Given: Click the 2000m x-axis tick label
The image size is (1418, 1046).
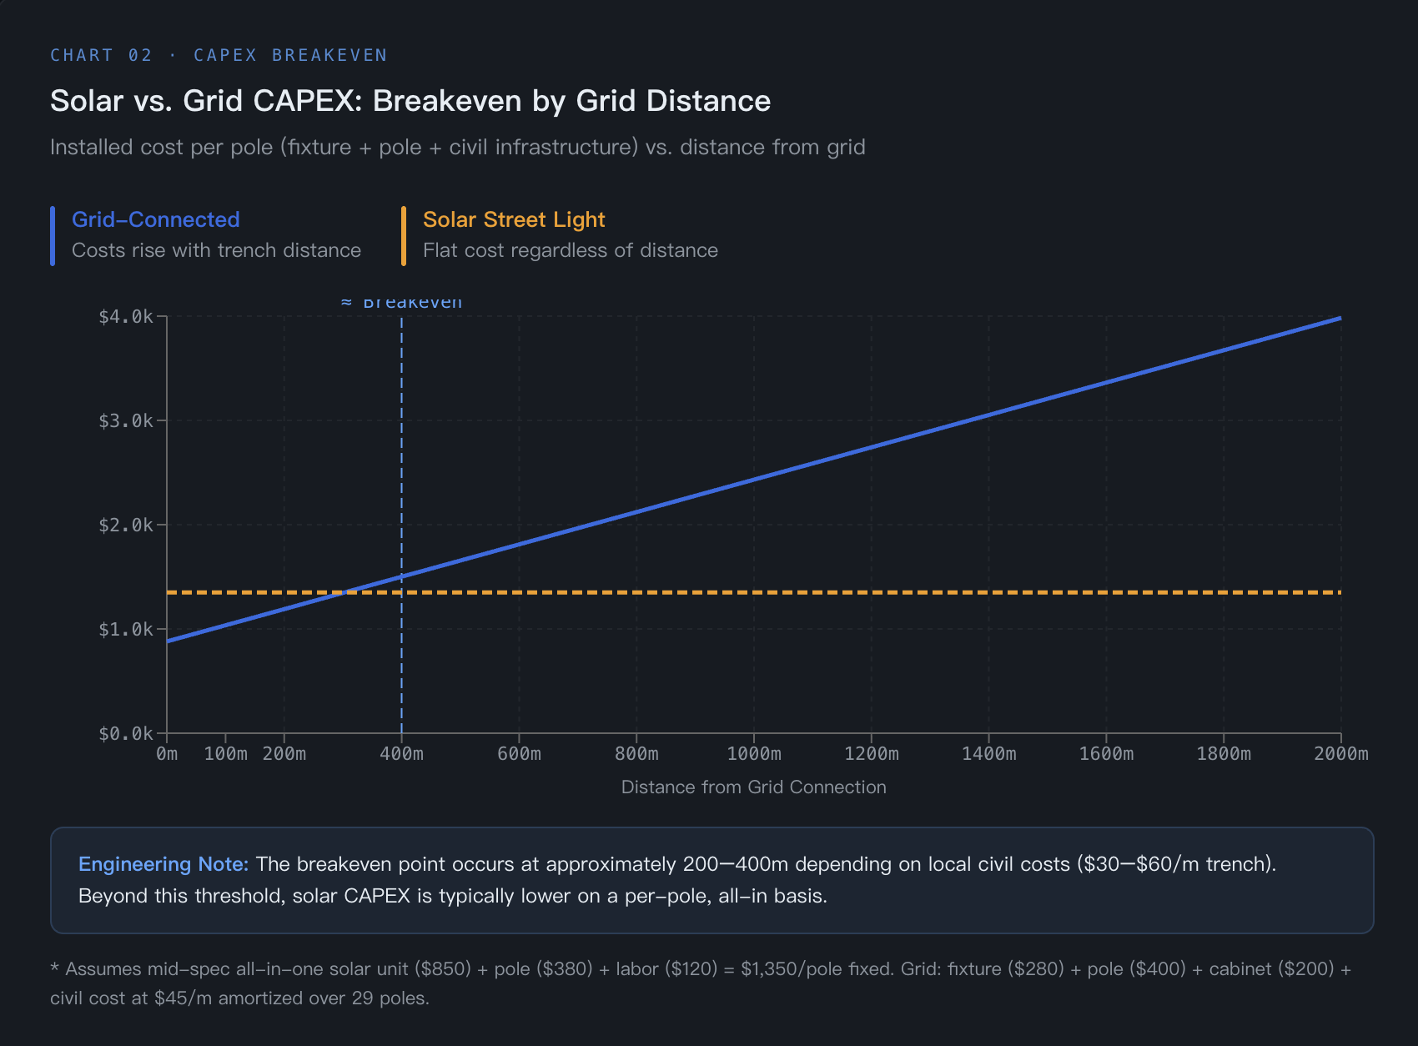Looking at the screenshot, I should click(x=1340, y=754).
